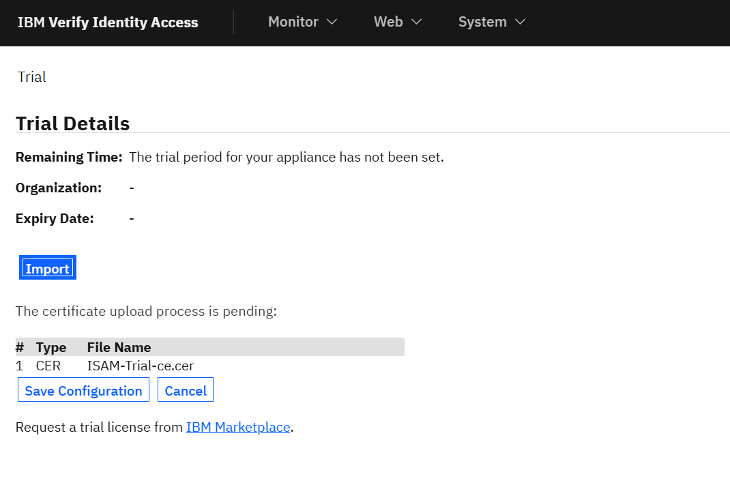Click the File Name column header
The width and height of the screenshot is (730, 502).
tap(119, 348)
